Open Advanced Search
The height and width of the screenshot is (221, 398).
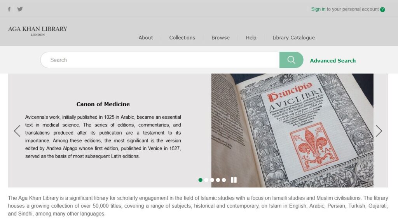coord(333,61)
